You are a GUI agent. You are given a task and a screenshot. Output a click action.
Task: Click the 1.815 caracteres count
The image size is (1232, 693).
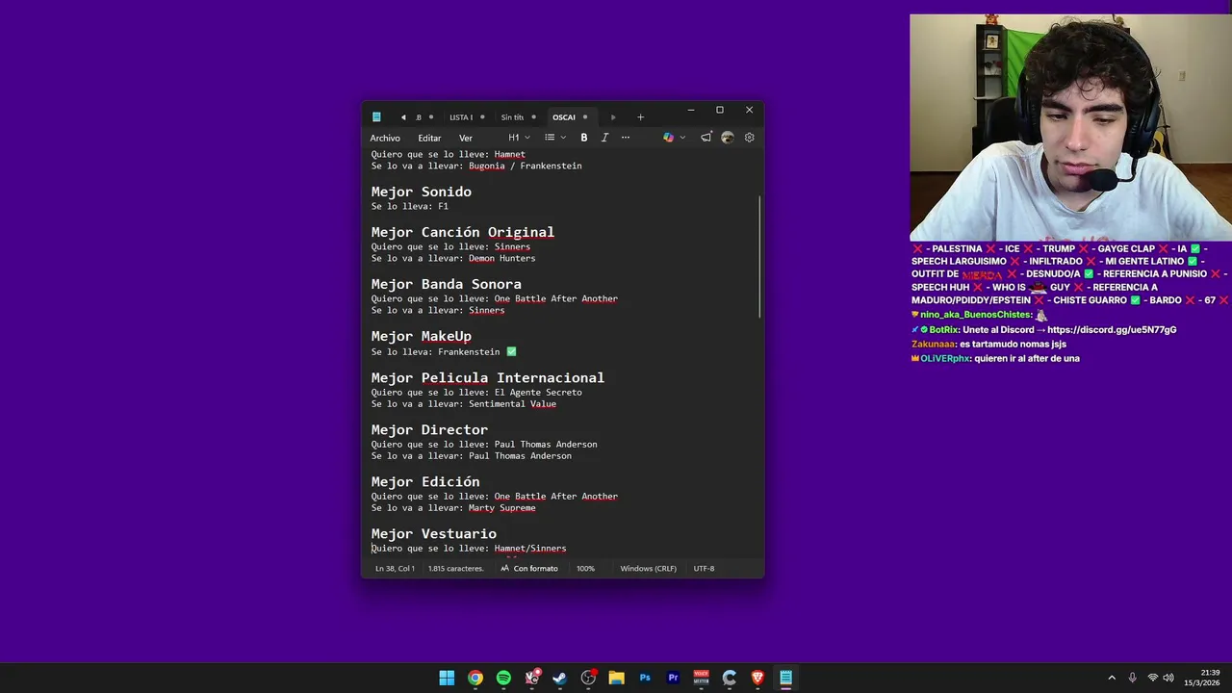point(455,568)
